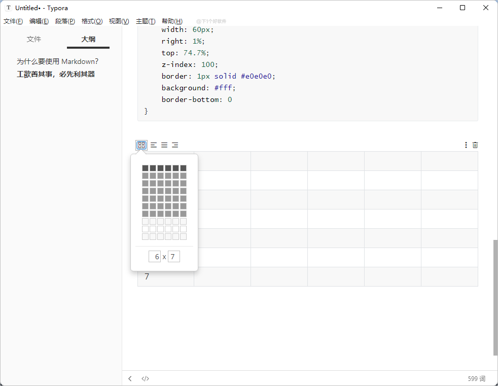Select the 大纲 outline tab

click(x=88, y=39)
